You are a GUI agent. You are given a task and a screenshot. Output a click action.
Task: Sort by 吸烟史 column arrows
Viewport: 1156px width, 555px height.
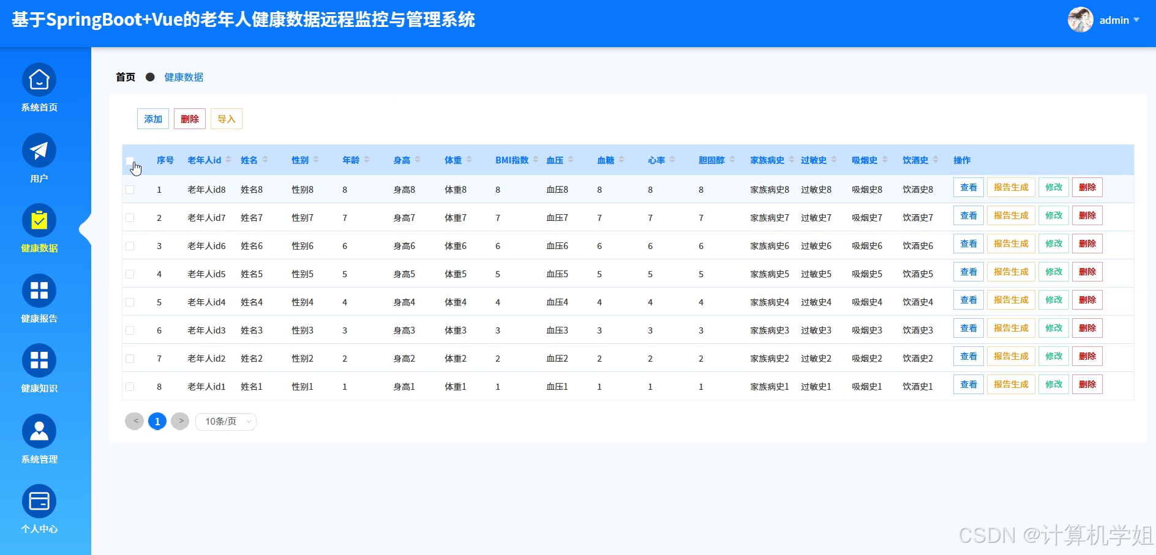(x=885, y=160)
